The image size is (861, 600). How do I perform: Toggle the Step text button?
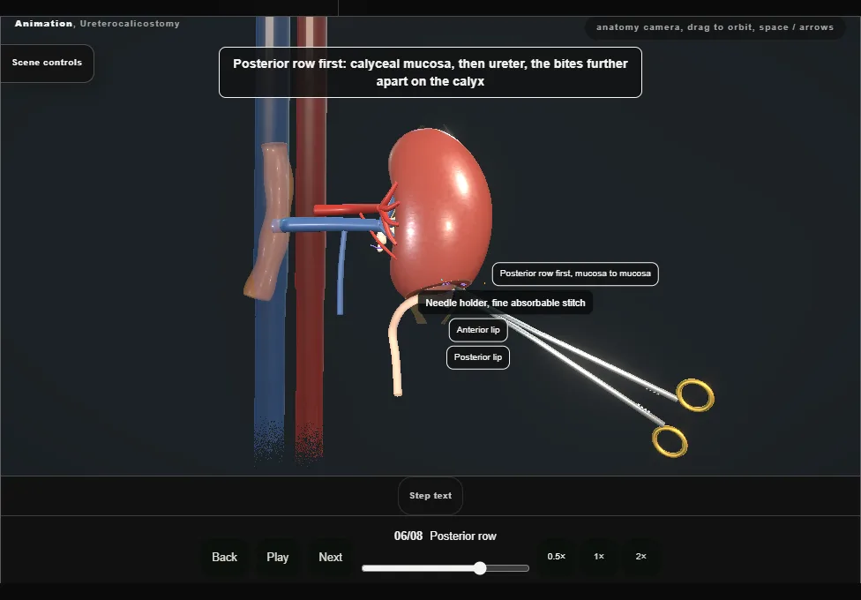(x=430, y=496)
